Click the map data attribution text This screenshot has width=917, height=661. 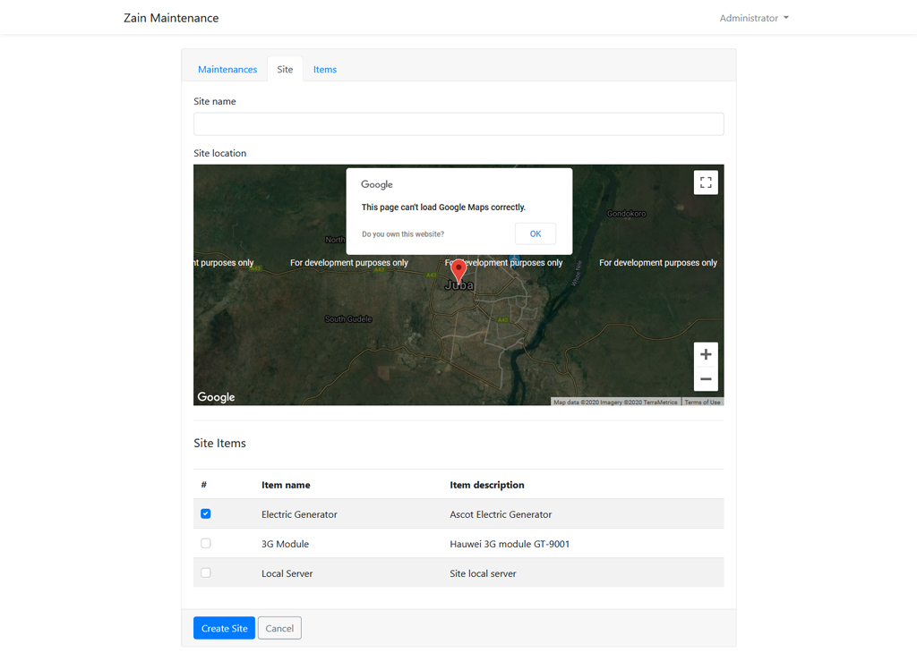point(615,403)
